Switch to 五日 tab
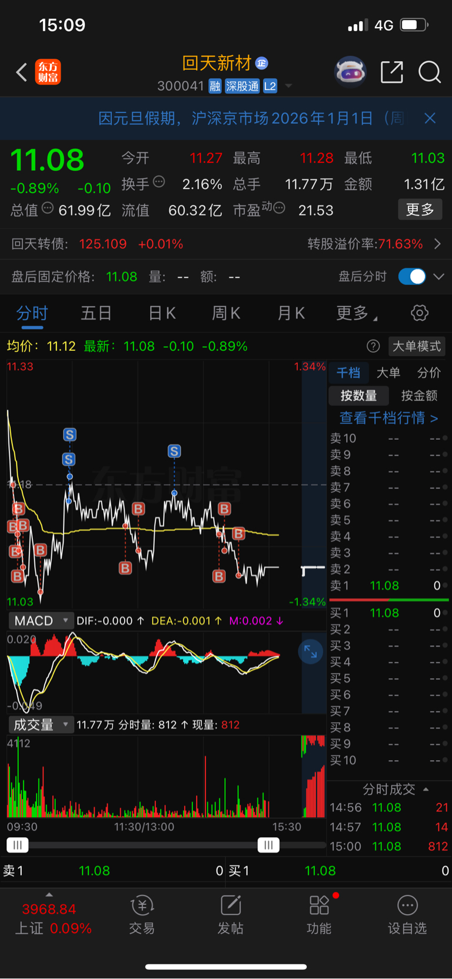This screenshot has width=452, height=979. [96, 313]
